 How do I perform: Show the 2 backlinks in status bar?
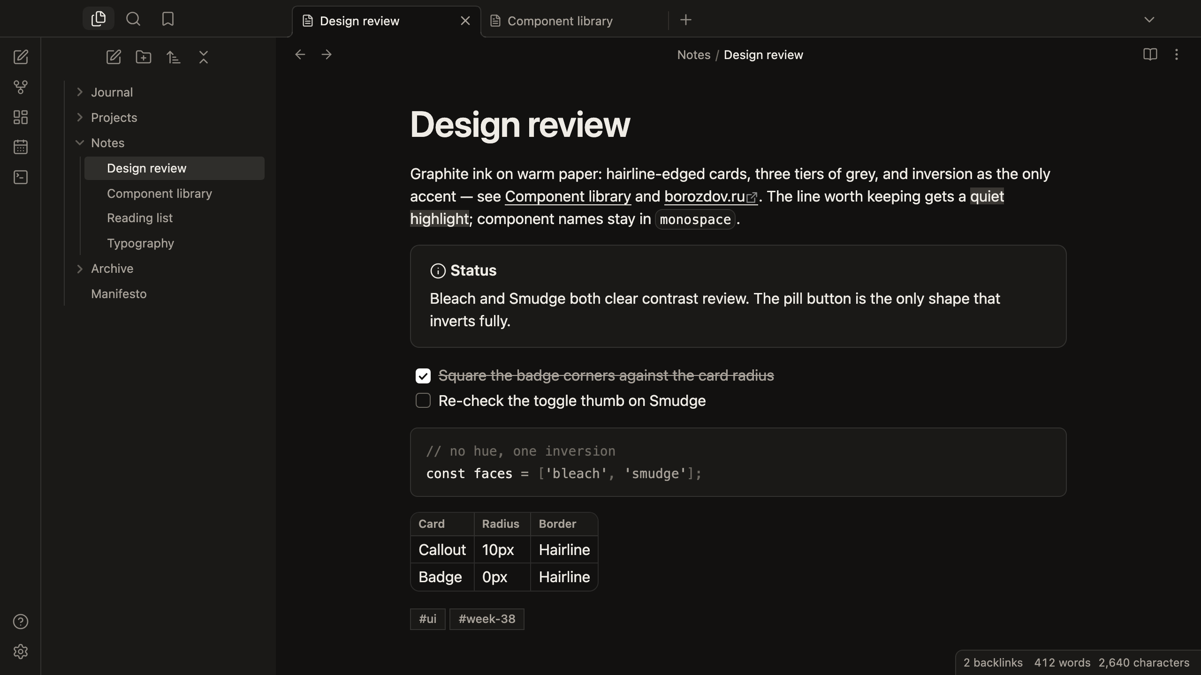click(993, 662)
